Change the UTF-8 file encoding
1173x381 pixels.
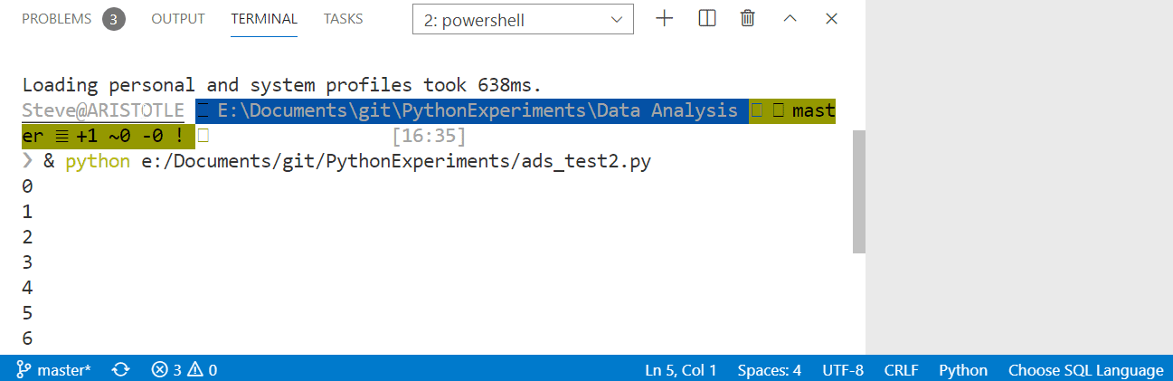point(843,369)
